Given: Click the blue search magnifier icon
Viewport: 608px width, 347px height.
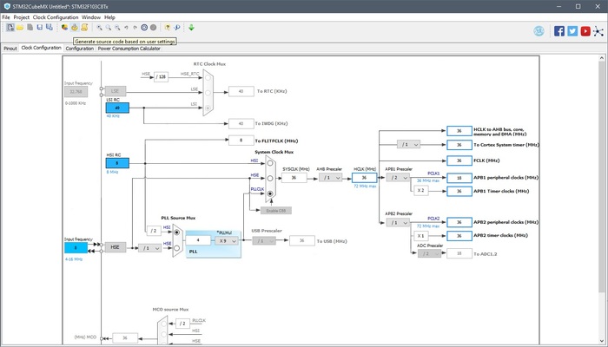Looking at the screenshot, I should (177, 28).
